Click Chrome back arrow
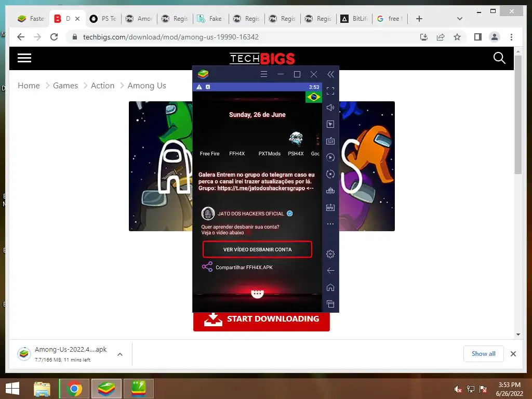The image size is (532, 399). coord(21,37)
